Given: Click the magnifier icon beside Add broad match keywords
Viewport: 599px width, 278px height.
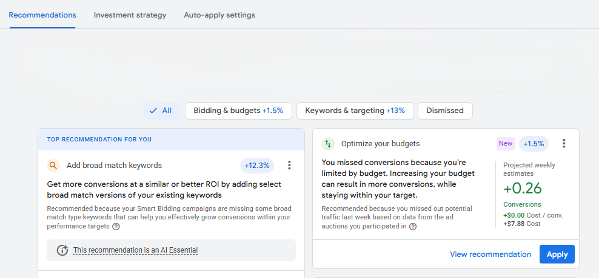Looking at the screenshot, I should pyautogui.click(x=53, y=166).
